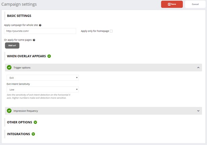Click the help icon next to some pages

tap(34, 40)
